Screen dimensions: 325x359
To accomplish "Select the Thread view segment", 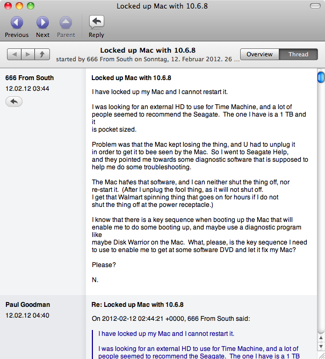I will click(x=298, y=54).
